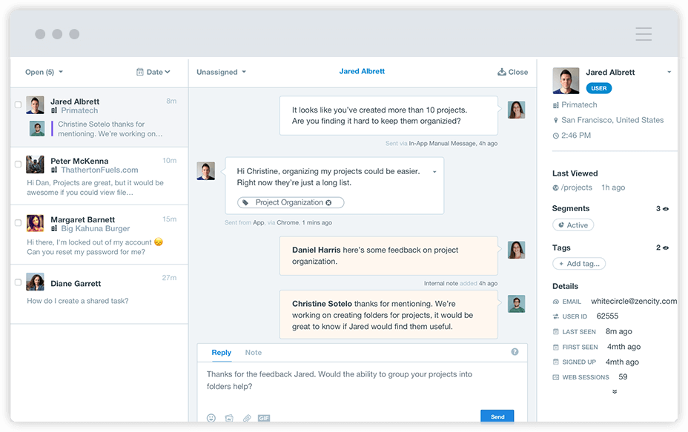The height and width of the screenshot is (432, 688).
Task: Switch to the Note tab
Action: point(254,353)
